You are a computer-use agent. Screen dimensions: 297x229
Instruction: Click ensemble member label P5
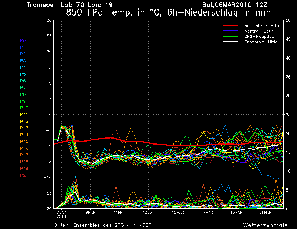(23, 74)
